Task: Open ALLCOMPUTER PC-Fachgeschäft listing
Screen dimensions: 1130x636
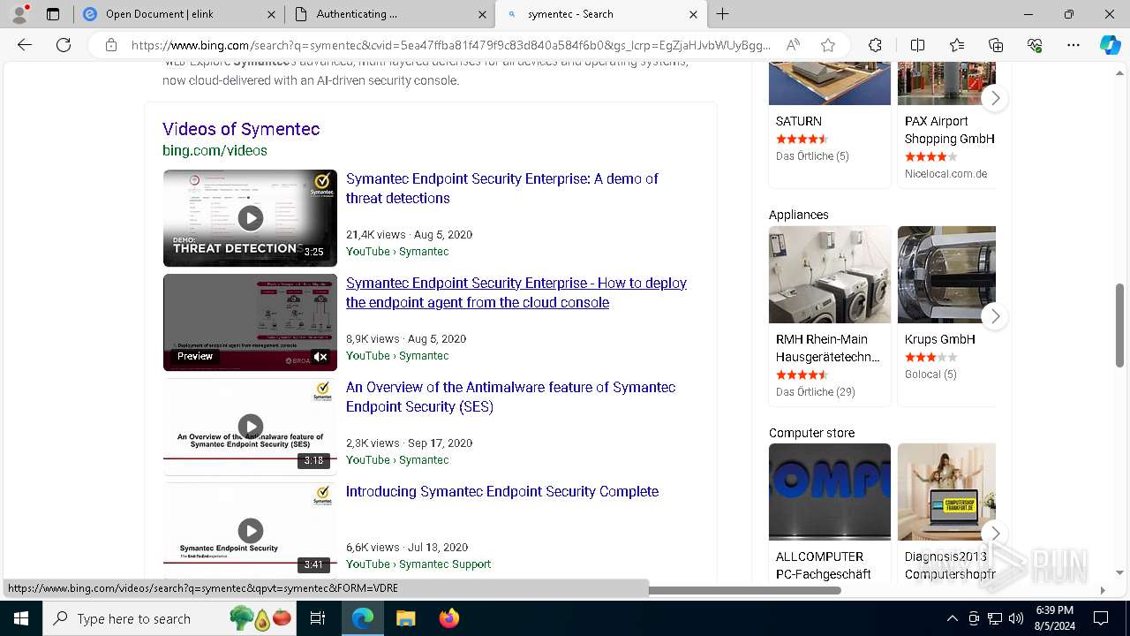Action: (x=823, y=565)
